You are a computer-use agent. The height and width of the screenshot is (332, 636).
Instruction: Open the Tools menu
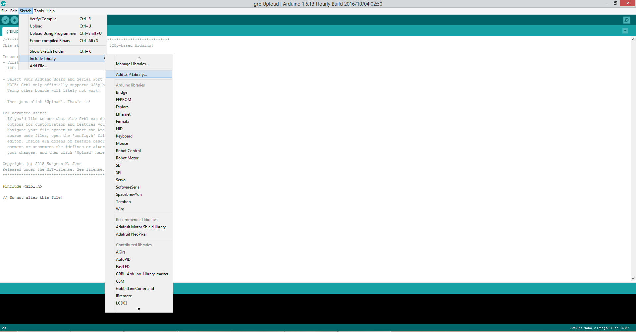point(39,11)
